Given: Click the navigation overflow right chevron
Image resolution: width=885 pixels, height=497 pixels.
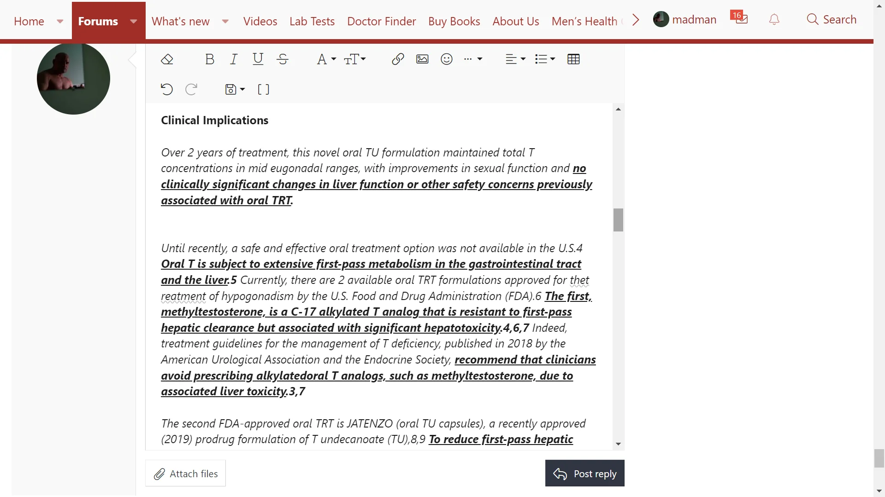Looking at the screenshot, I should (636, 20).
